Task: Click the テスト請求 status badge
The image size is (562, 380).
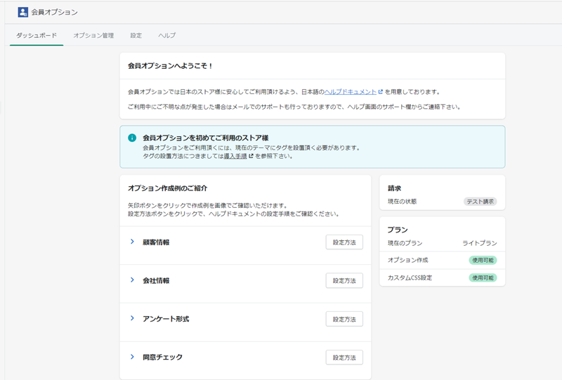Action: pyautogui.click(x=481, y=202)
